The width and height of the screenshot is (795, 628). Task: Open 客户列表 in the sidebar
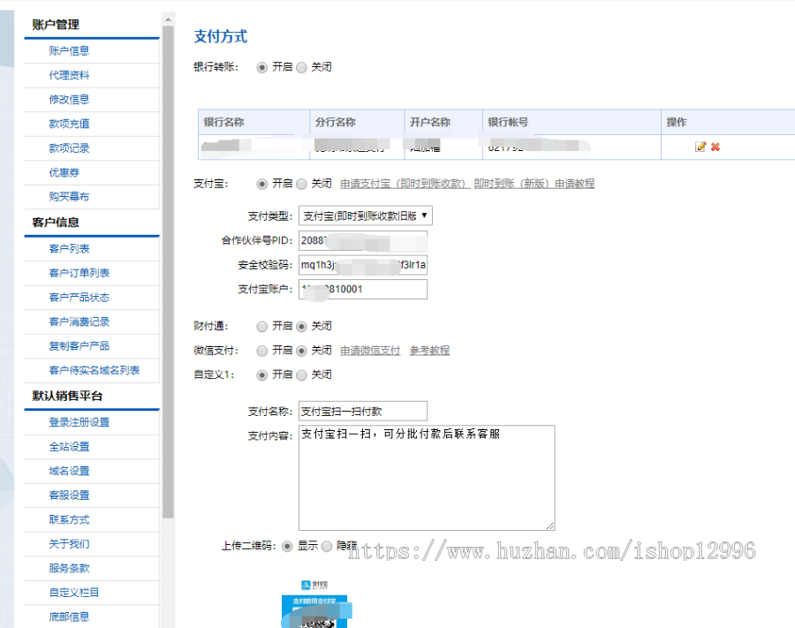[69, 247]
